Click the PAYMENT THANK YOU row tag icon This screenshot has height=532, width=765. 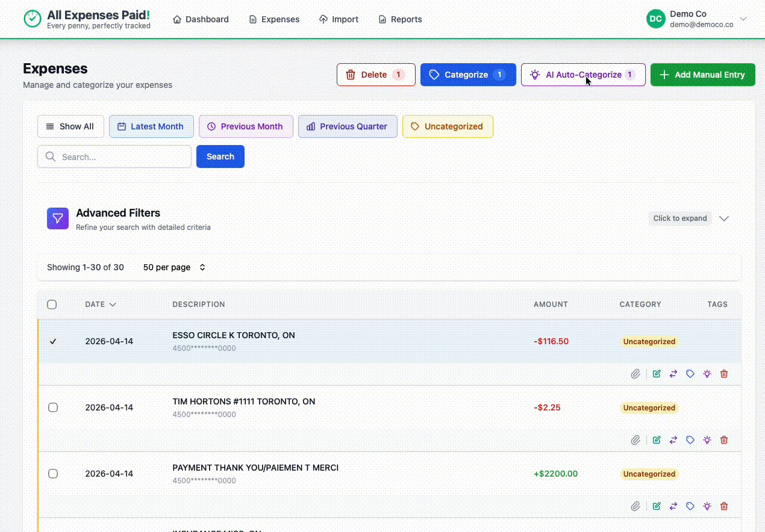tap(690, 506)
